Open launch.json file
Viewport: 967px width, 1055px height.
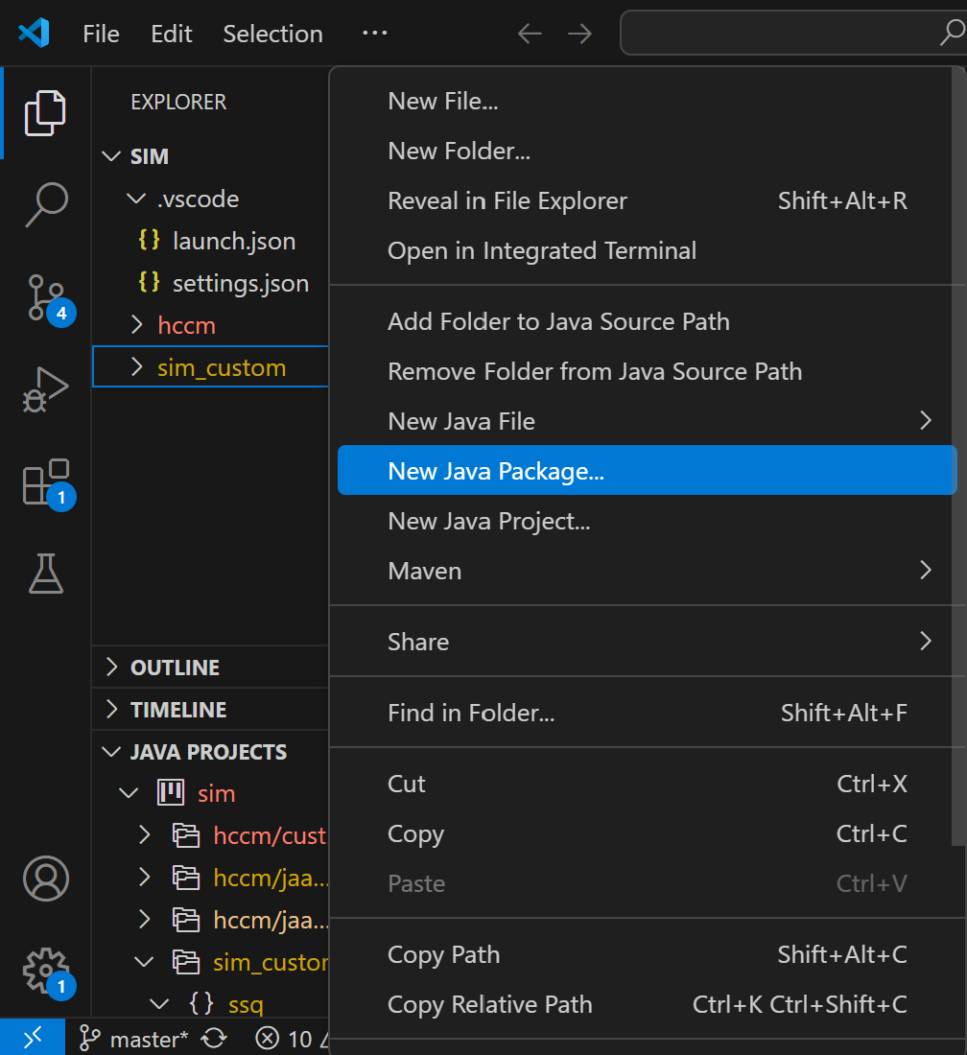(x=233, y=242)
